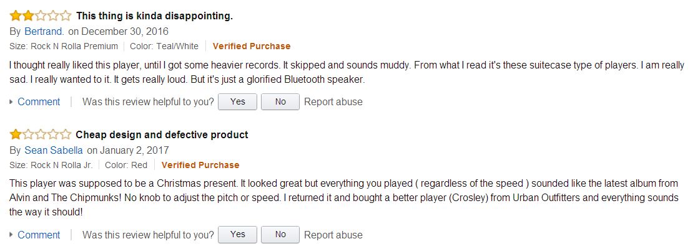Viewport: 693px width, 249px height.
Task: Open Sean Sabella's reviewer profile
Action: tap(54, 150)
